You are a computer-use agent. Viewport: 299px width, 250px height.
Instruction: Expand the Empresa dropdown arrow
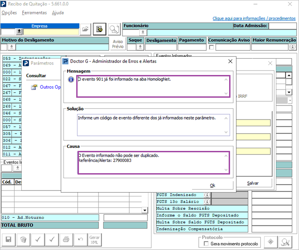[19, 32]
